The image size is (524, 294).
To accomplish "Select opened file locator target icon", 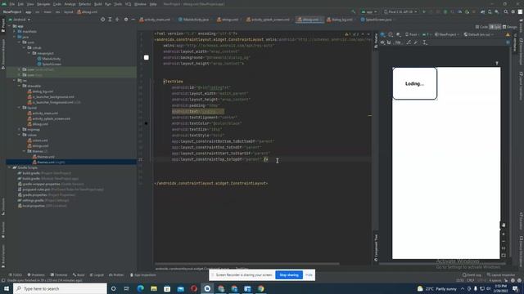I will 102,20.
